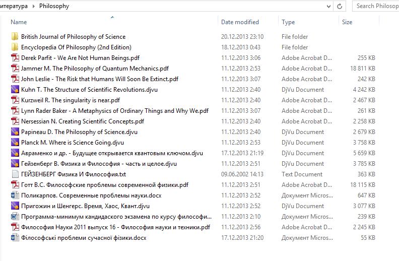Click PDF icon for Готт В.С. file
The width and height of the screenshot is (399, 261).
(15, 185)
